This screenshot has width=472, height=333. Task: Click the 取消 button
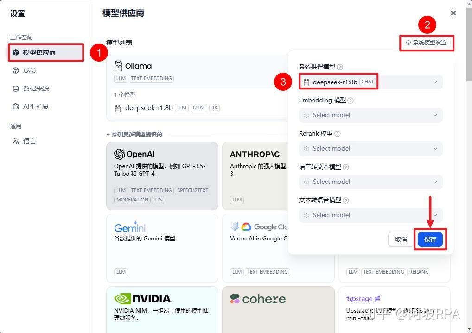pos(401,239)
